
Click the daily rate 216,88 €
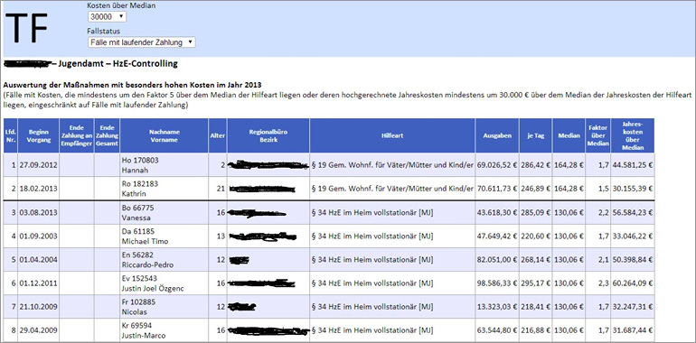tap(536, 330)
